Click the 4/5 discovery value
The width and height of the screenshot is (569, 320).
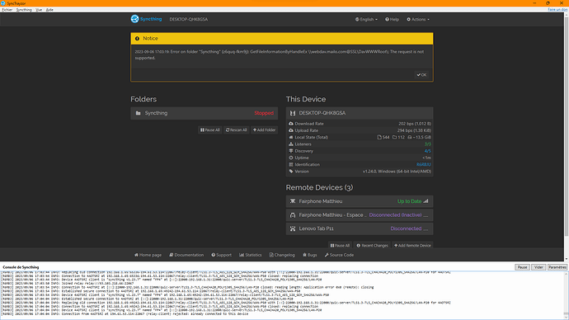pyautogui.click(x=428, y=151)
